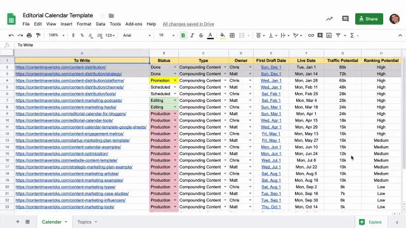The width and height of the screenshot is (406, 228).
Task: Open the font size dropdown
Action: pos(167,35)
